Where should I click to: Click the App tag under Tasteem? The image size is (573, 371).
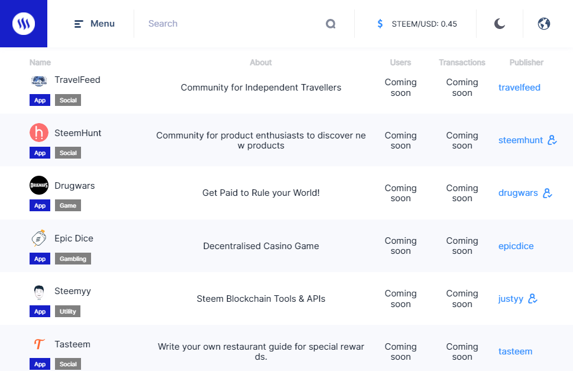click(x=40, y=364)
